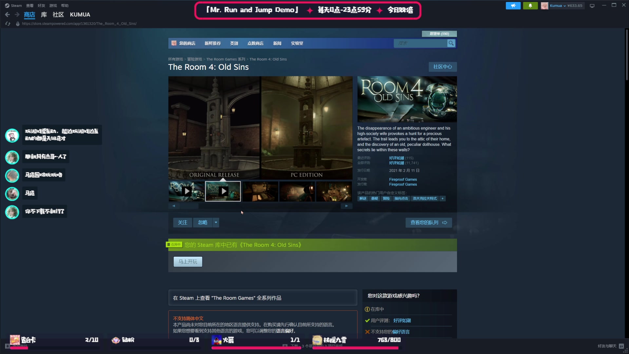Go forward with the right arrow icon

pyautogui.click(x=17, y=15)
